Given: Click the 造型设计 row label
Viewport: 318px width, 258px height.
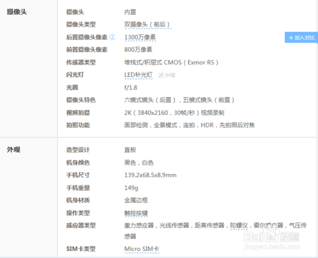Looking at the screenshot, I should click(x=78, y=150).
